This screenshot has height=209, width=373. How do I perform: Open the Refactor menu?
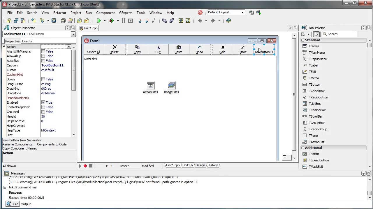click(60, 12)
